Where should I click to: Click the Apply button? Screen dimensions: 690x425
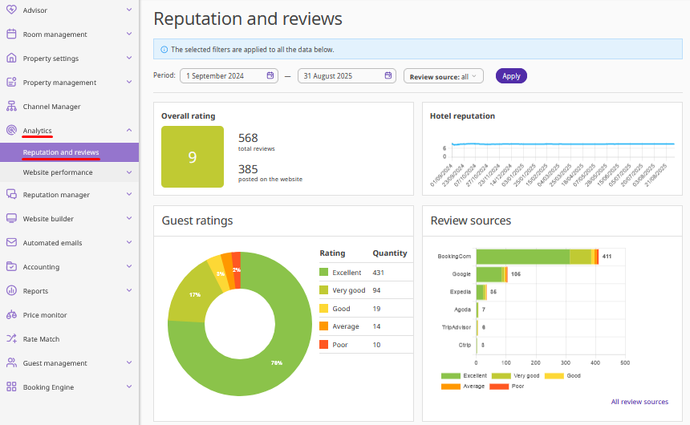511,76
